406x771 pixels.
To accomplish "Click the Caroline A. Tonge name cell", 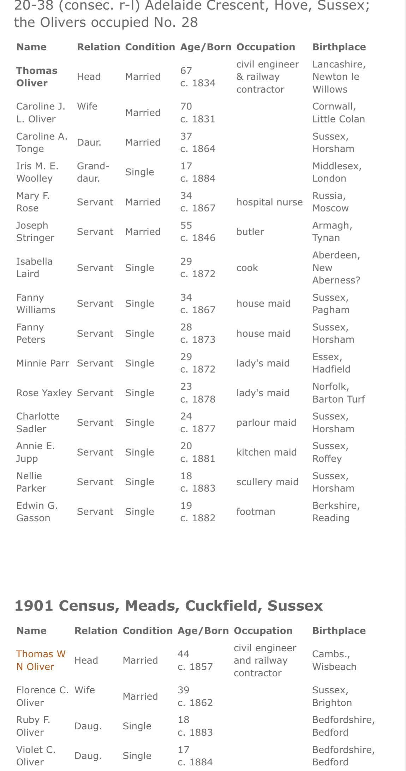I will (42, 142).
